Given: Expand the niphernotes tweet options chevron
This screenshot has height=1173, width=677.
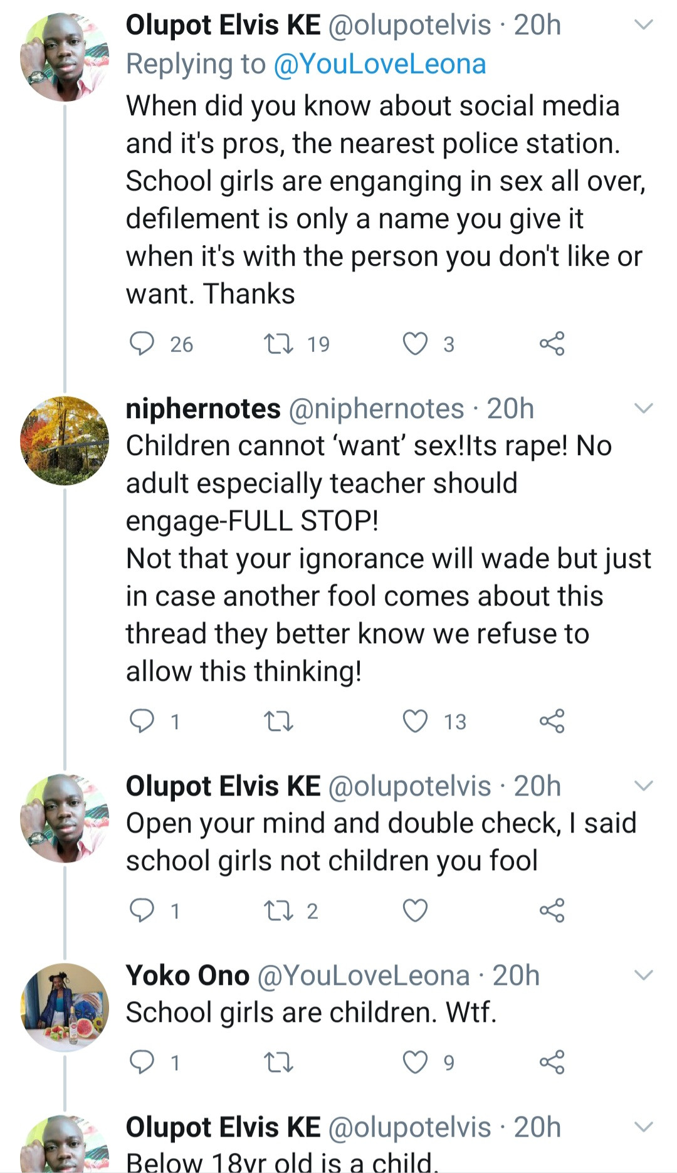Looking at the screenshot, I should pyautogui.click(x=644, y=409).
